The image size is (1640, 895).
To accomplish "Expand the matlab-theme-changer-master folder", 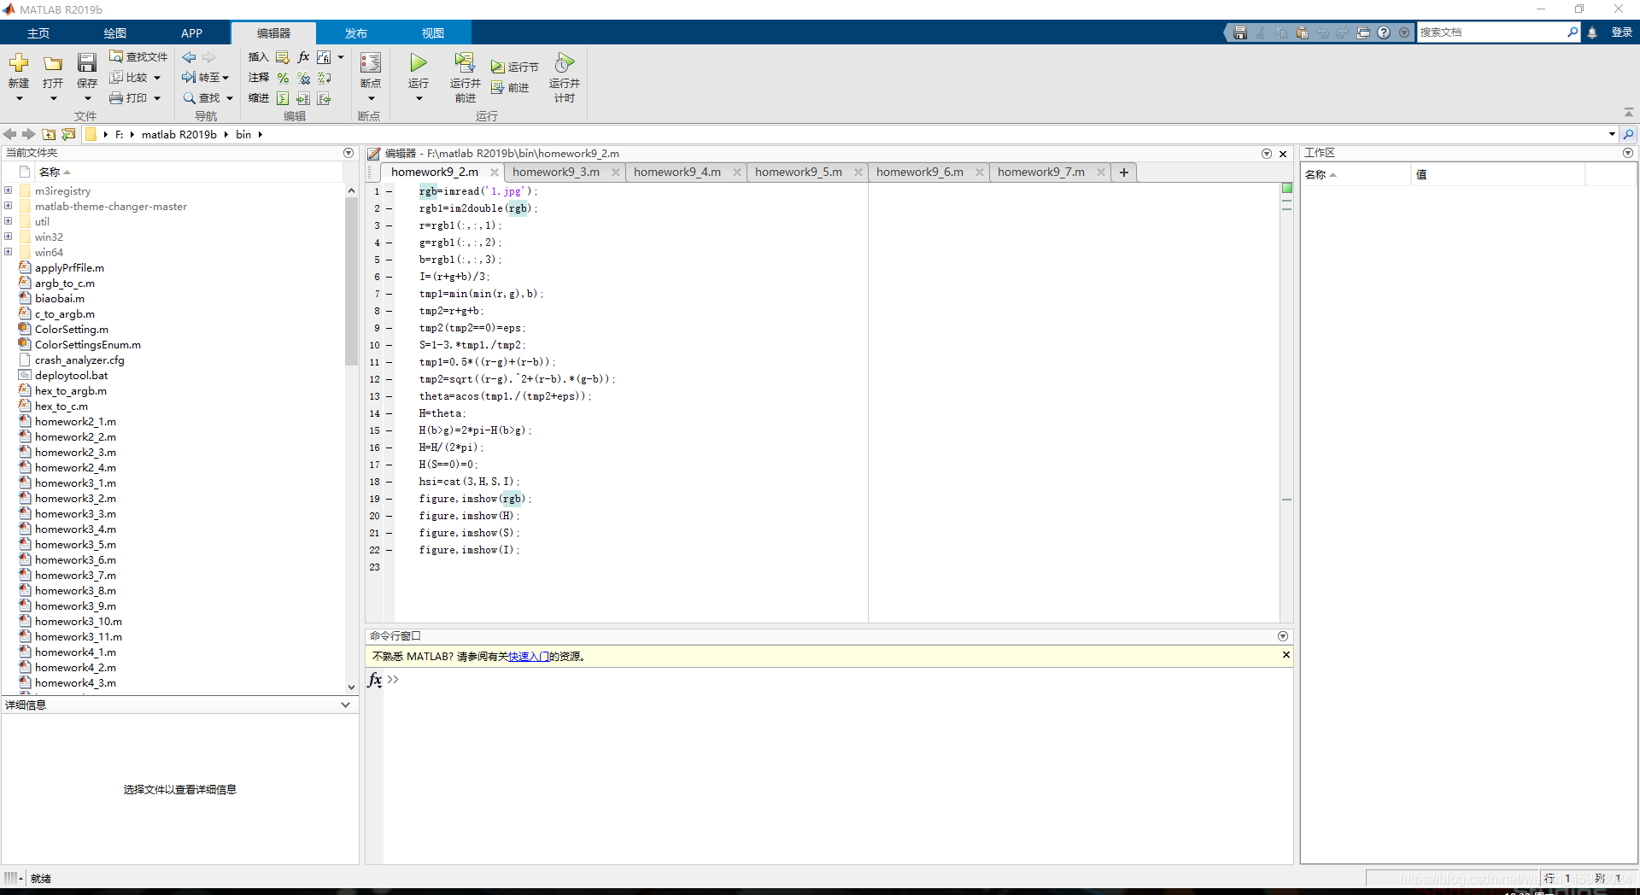I will (8, 206).
